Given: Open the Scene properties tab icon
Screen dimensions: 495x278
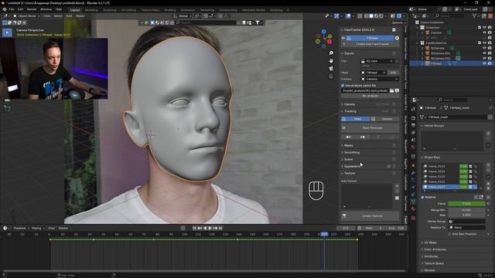Looking at the screenshot, I should tap(413, 140).
